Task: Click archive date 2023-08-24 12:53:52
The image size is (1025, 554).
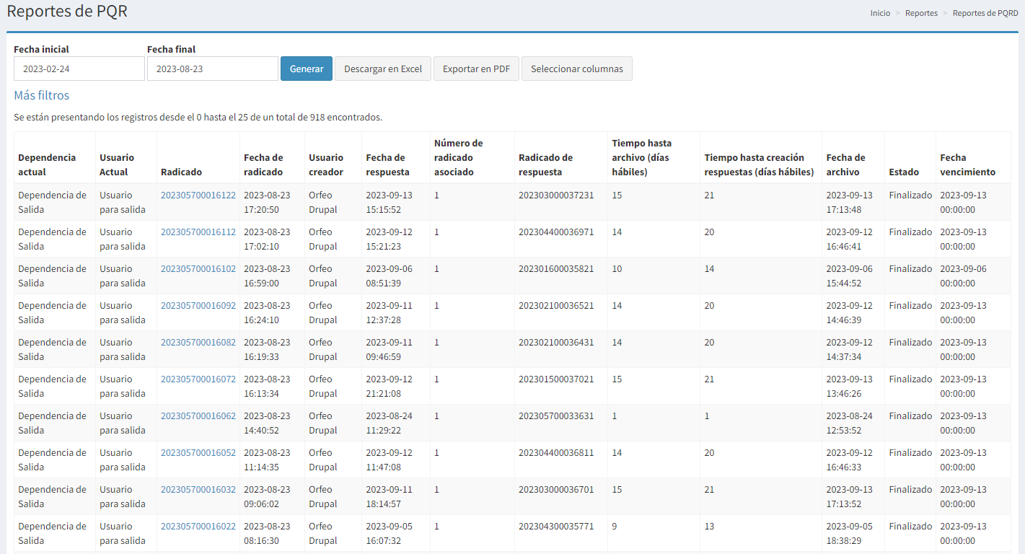Action: 849,423
